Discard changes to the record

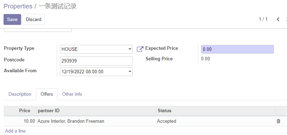(x=33, y=19)
